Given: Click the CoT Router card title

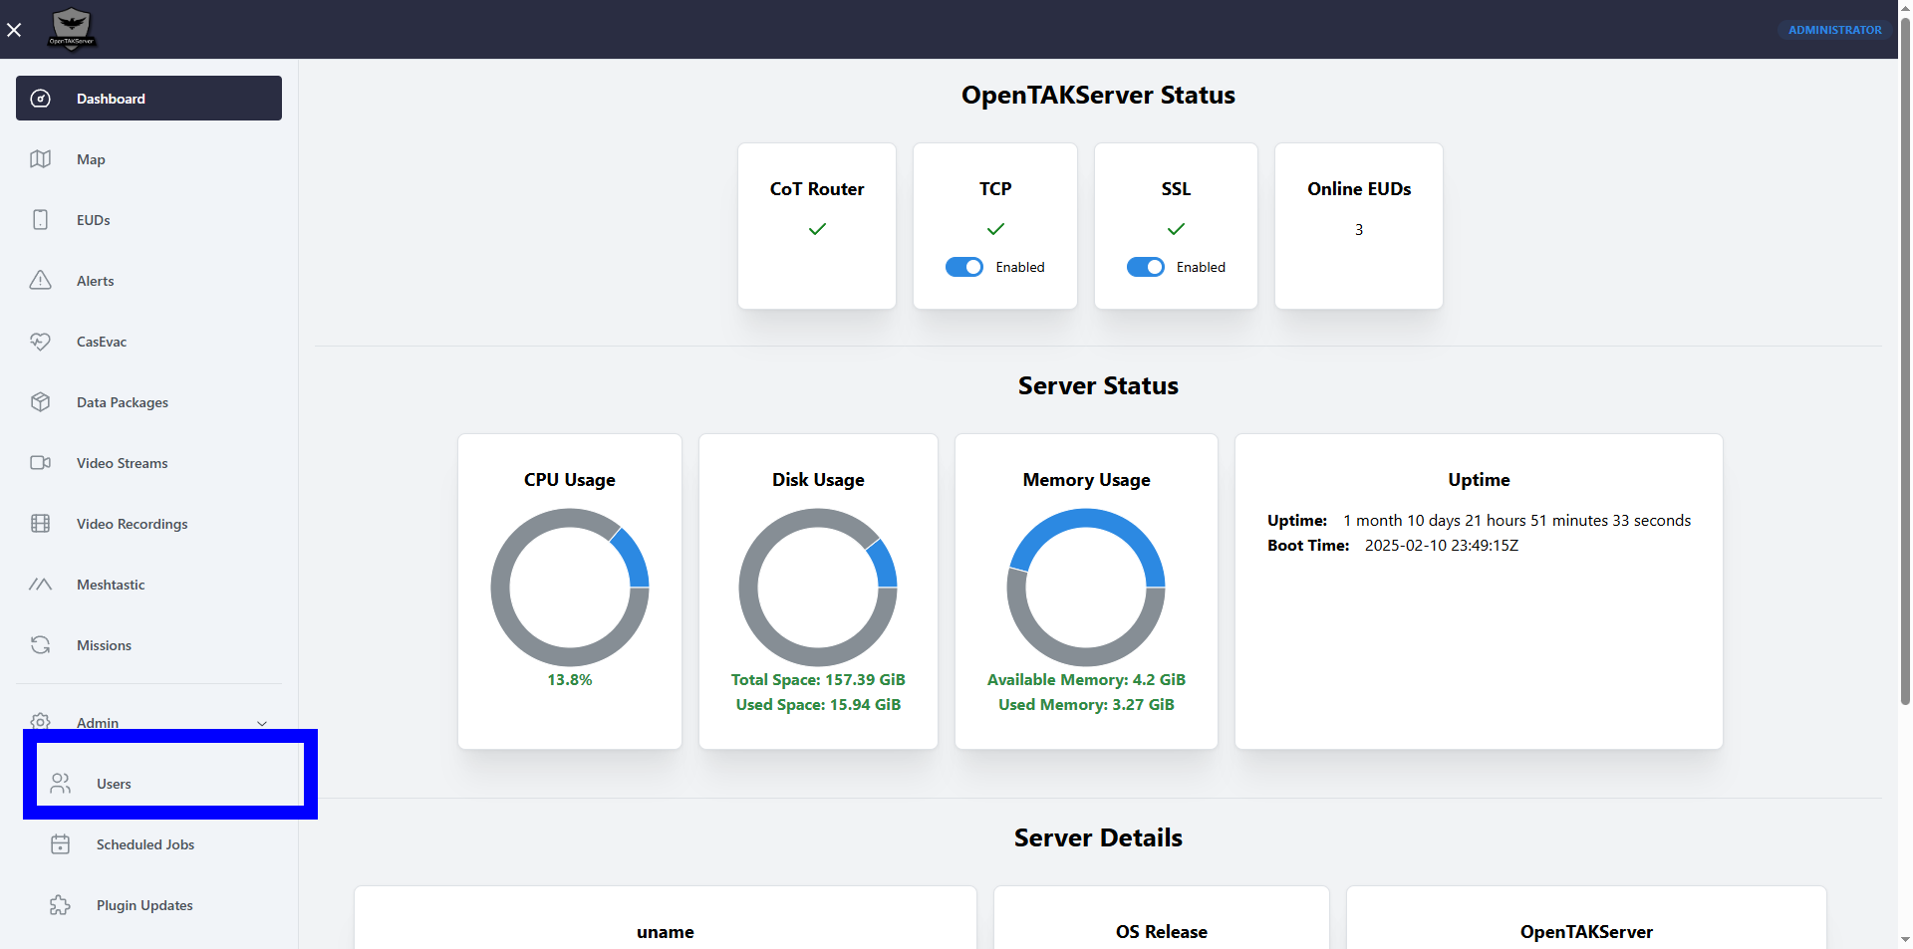Looking at the screenshot, I should pyautogui.click(x=817, y=189).
